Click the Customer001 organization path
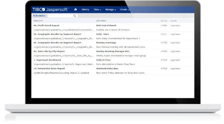The image size is (224, 124). click(64, 30)
